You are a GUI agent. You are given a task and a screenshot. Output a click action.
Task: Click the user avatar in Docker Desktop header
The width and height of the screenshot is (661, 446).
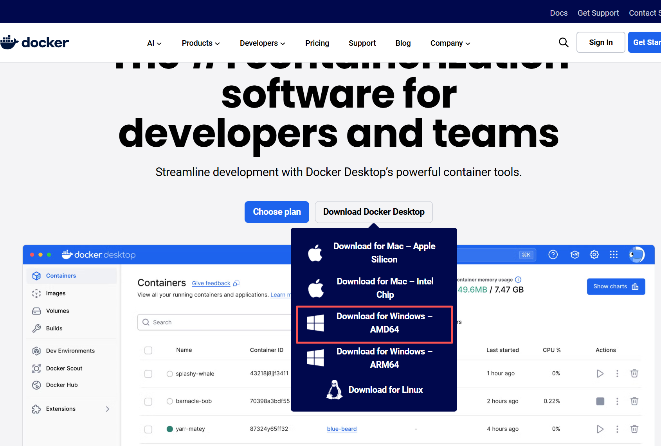tap(637, 255)
